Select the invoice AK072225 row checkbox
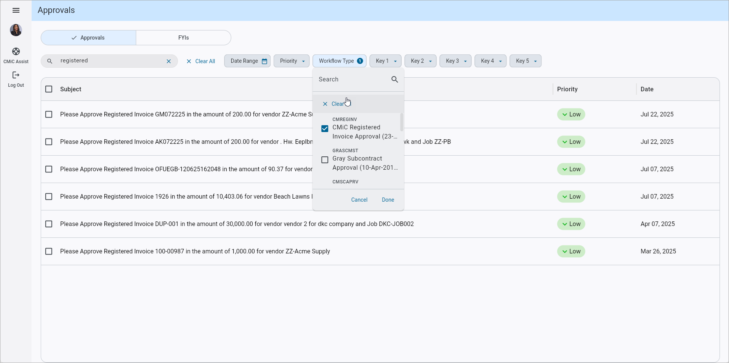 point(49,142)
